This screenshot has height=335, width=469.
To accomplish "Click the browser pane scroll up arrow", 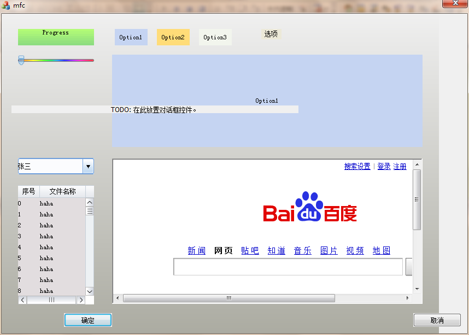I will (x=417, y=164).
